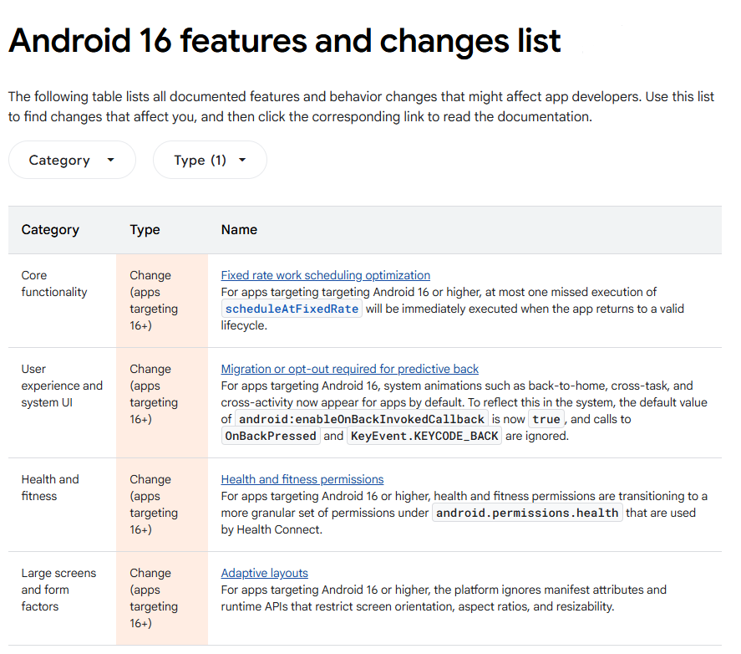This screenshot has height=654, width=741.
Task: Click the android:enableOnBackInvokedCallback code snippet
Action: pyautogui.click(x=361, y=419)
